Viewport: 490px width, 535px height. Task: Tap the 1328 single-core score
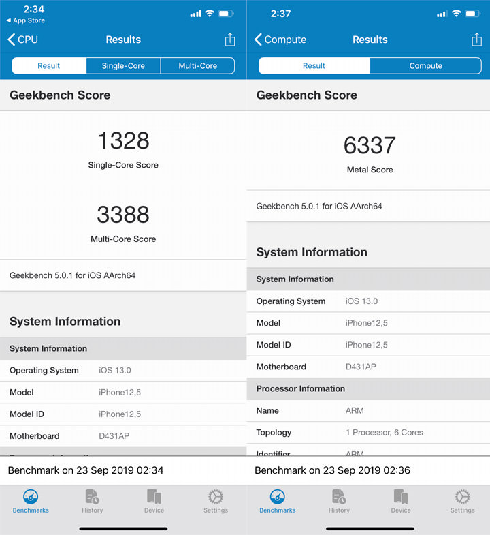(x=123, y=140)
